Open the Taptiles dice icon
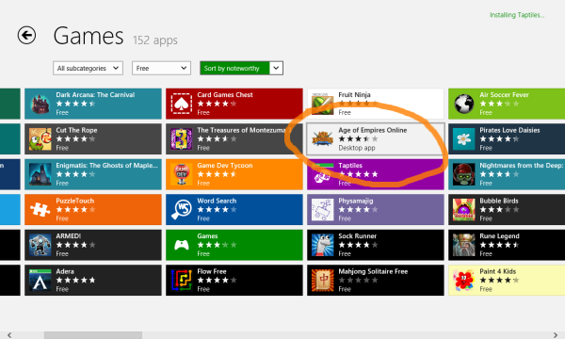 point(322,174)
